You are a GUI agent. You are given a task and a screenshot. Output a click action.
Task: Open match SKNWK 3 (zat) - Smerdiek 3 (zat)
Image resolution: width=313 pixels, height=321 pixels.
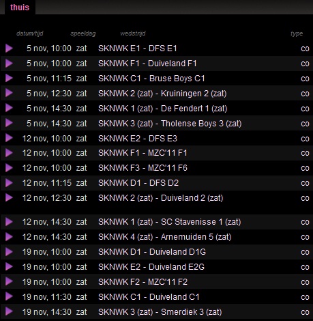(160, 312)
